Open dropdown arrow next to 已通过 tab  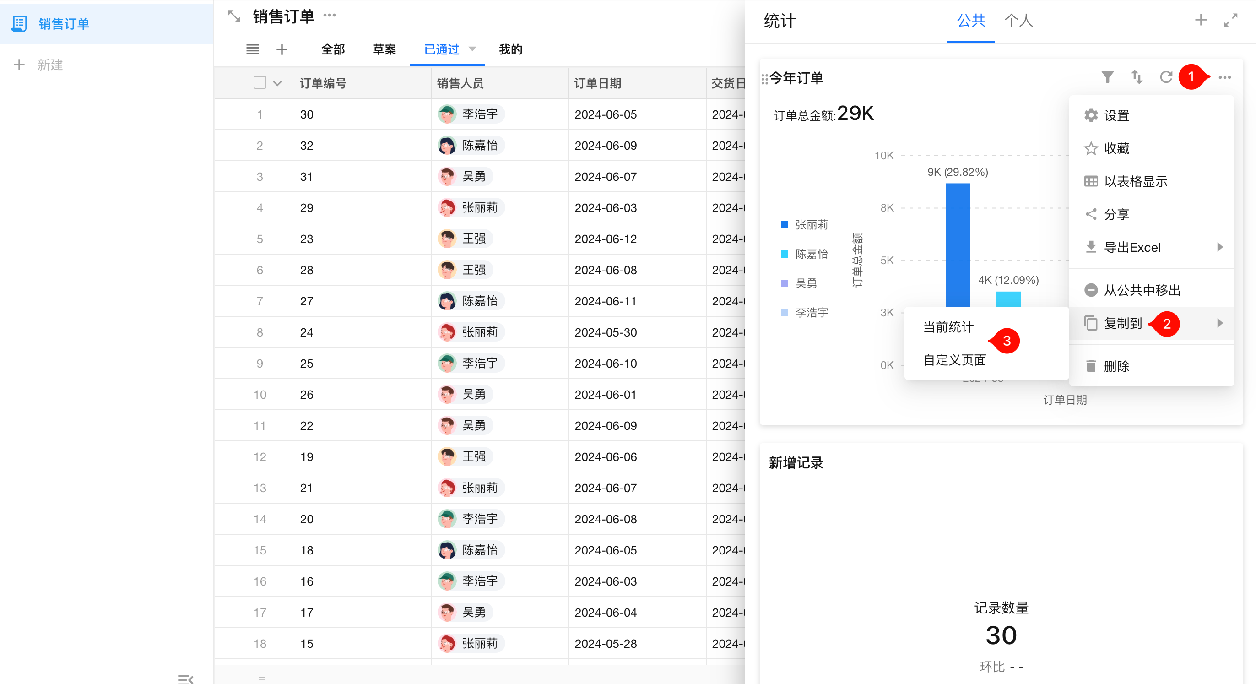(472, 49)
